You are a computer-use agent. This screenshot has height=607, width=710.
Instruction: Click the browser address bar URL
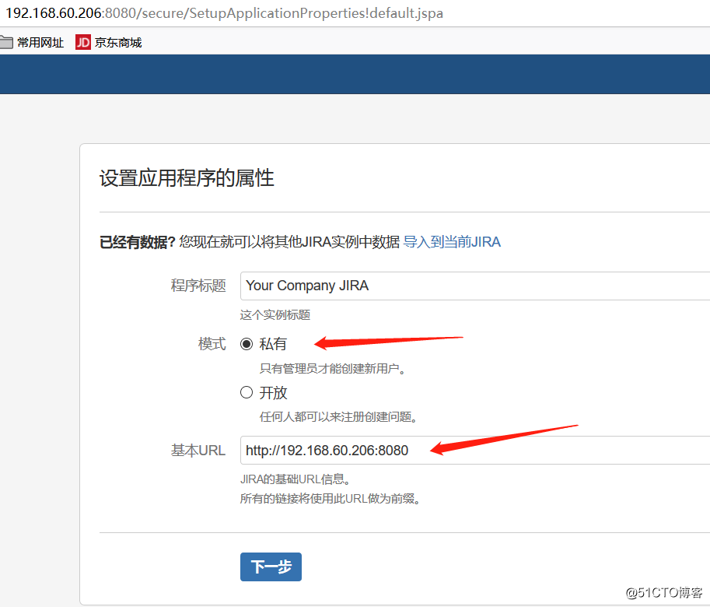224,13
